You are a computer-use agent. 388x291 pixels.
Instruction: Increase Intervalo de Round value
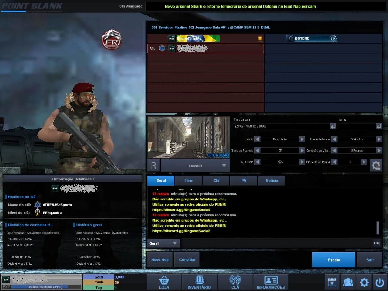(x=364, y=162)
